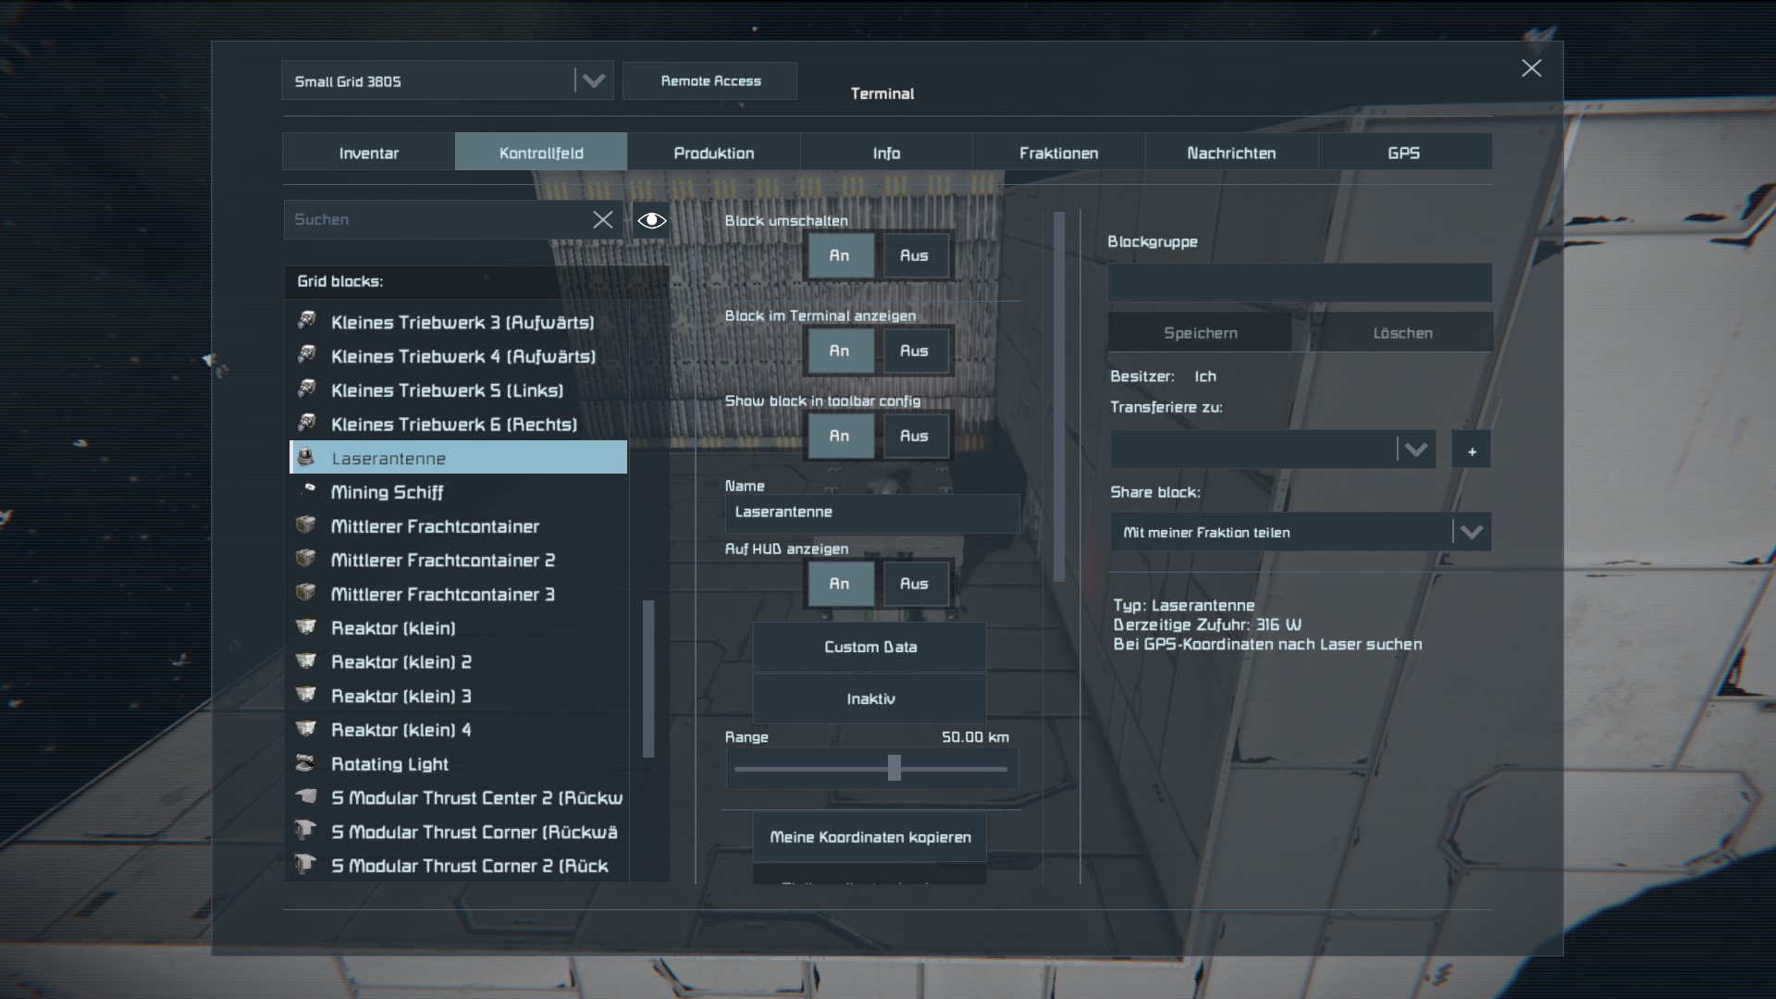Open the Transferiere zu dropdown

(1414, 450)
